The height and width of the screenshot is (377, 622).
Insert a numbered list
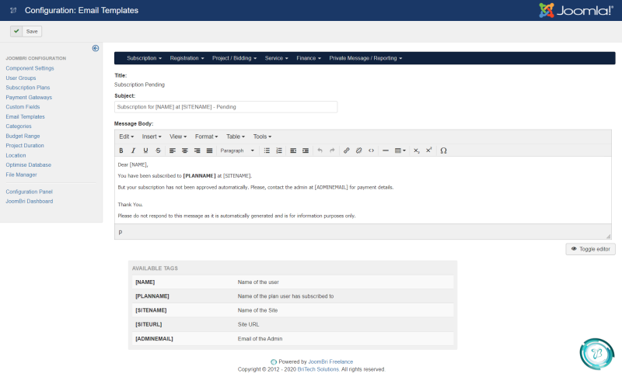[279, 150]
